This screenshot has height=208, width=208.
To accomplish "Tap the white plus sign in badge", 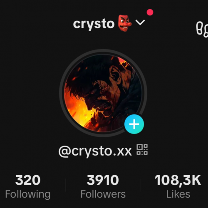I will (134, 124).
